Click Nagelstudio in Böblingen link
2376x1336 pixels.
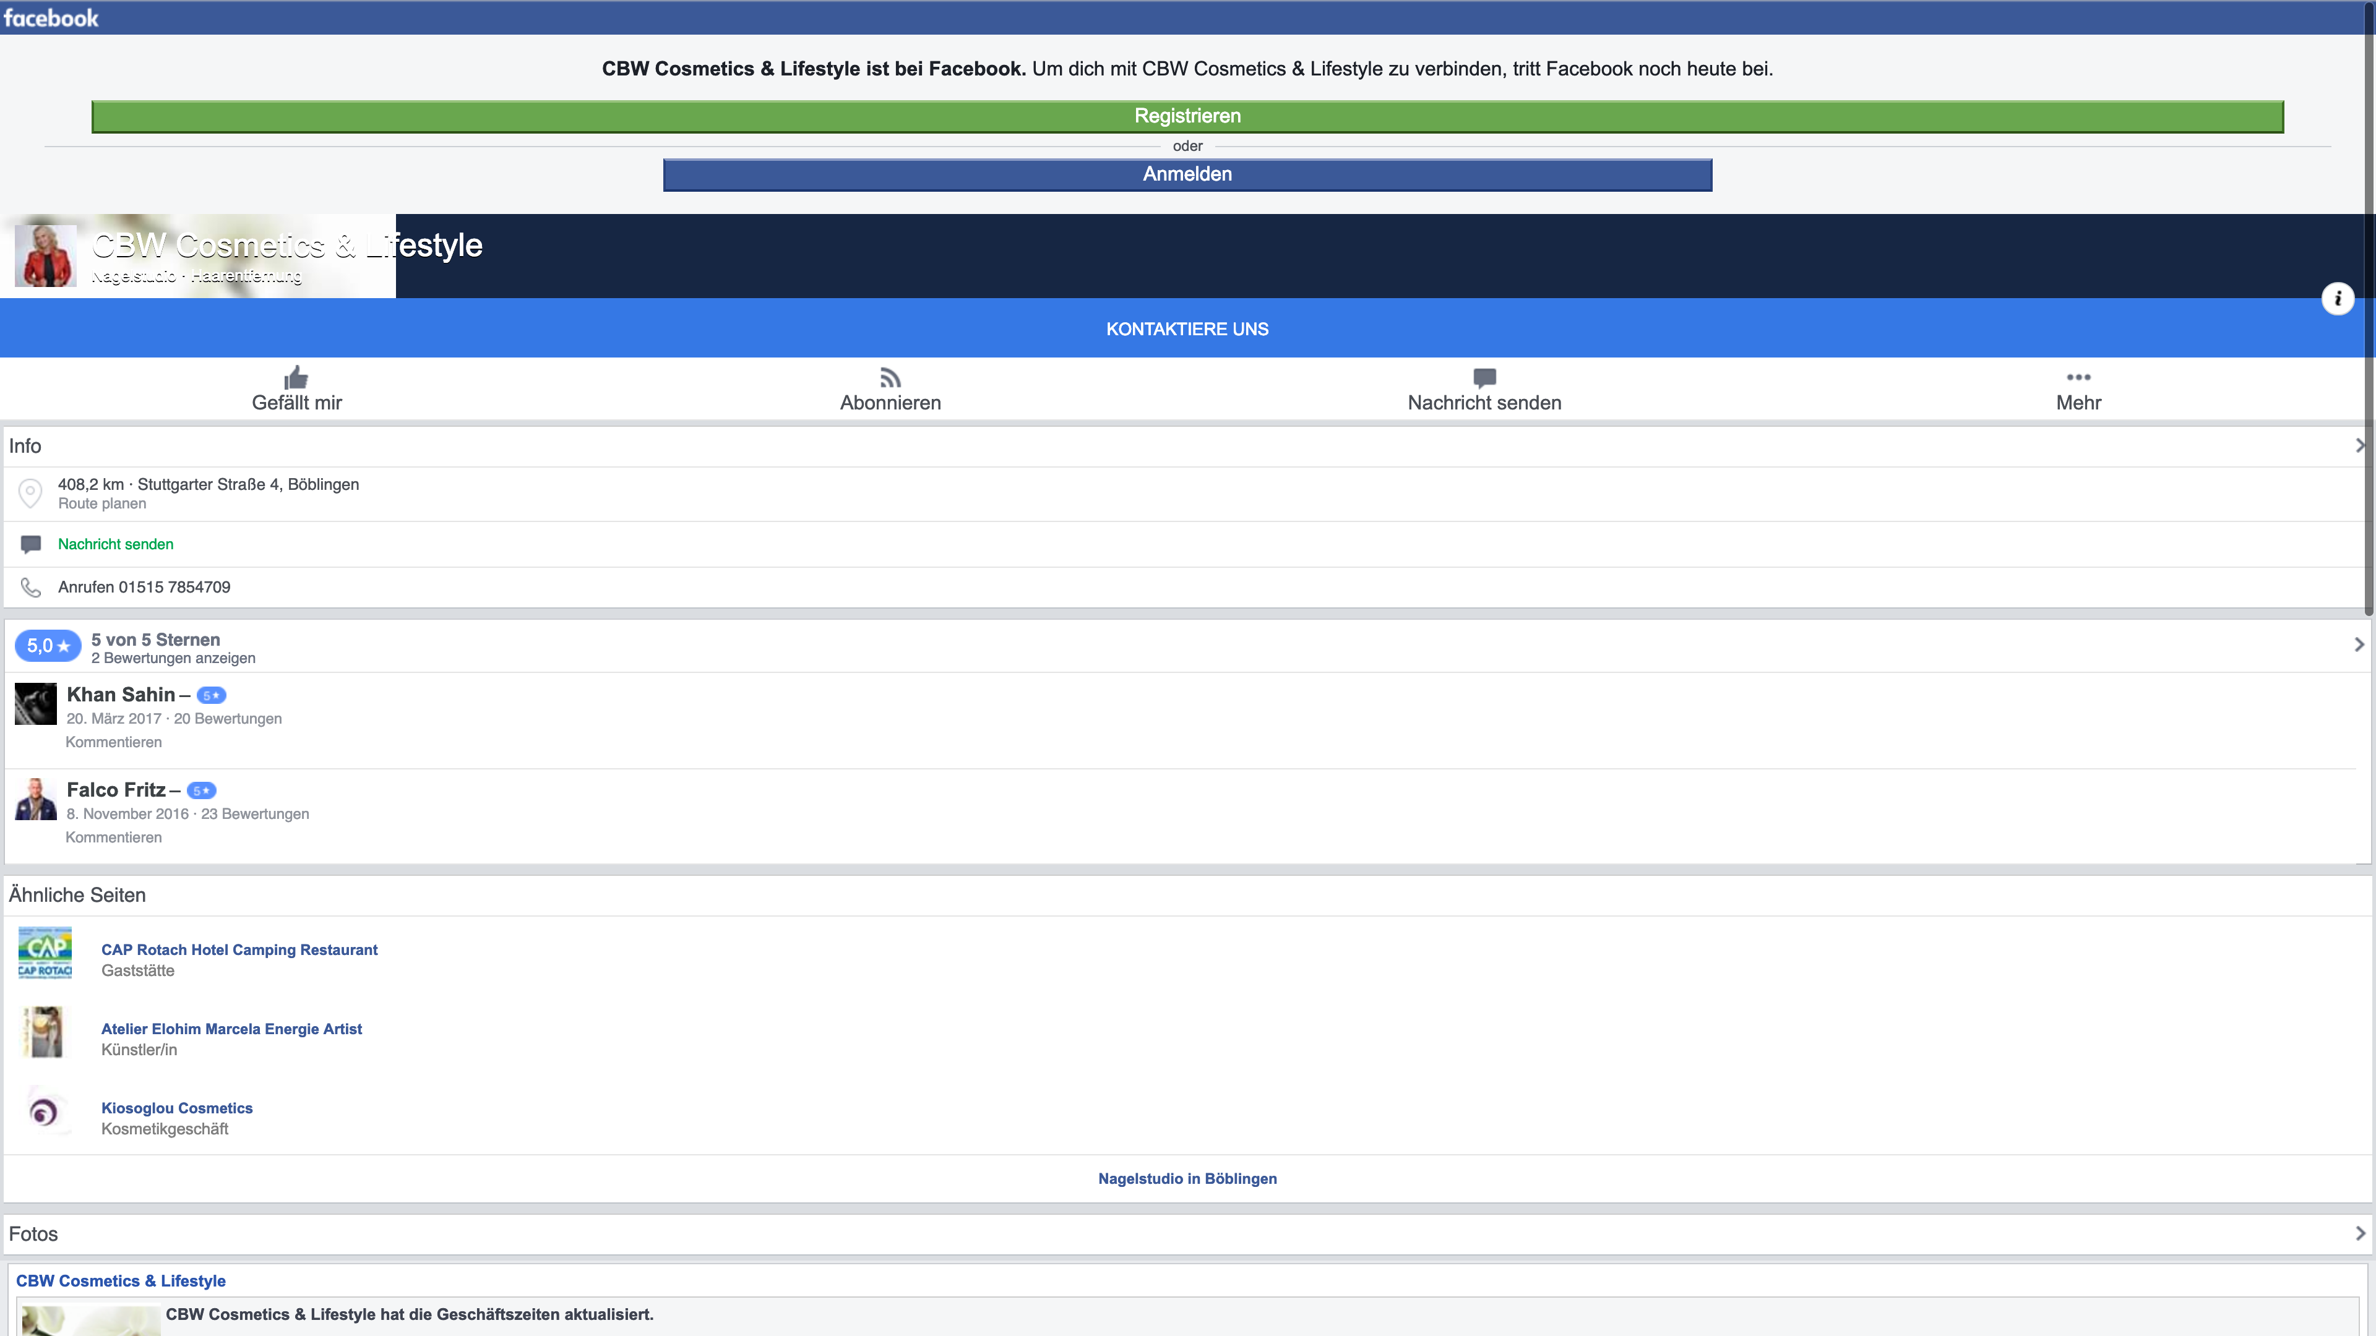(1187, 1178)
